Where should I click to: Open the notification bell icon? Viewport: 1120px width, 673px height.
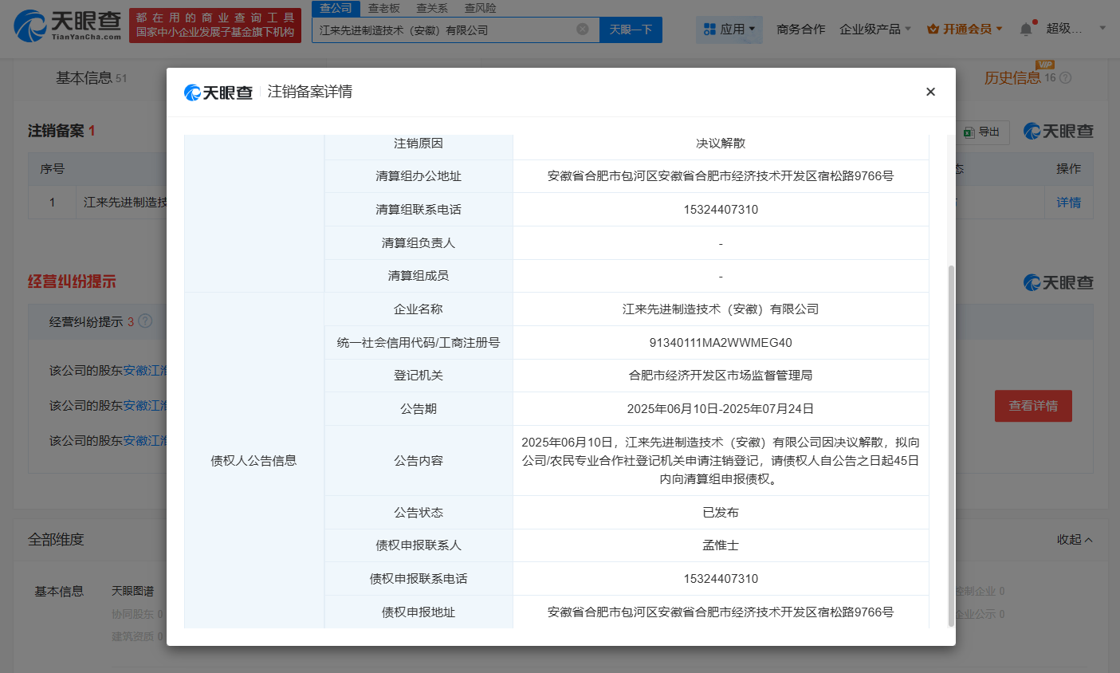(x=1026, y=26)
